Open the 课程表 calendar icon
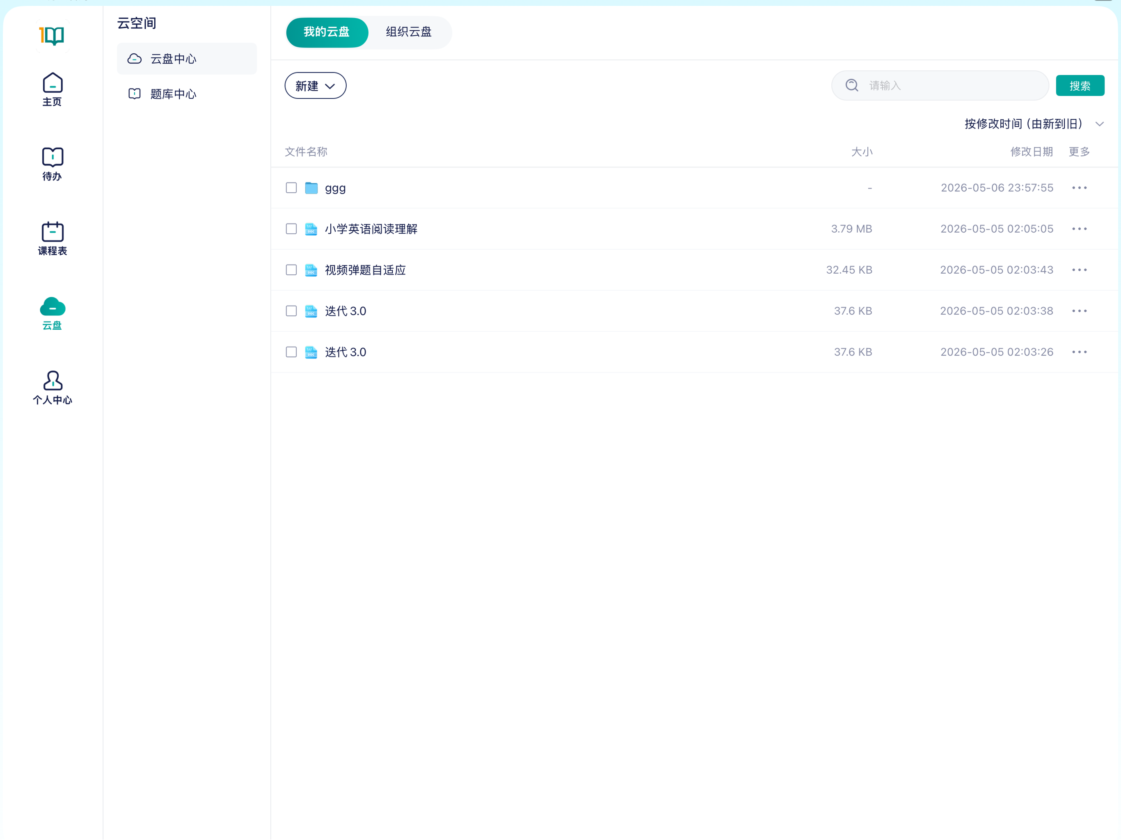This screenshot has height=840, width=1121. pos(52,232)
